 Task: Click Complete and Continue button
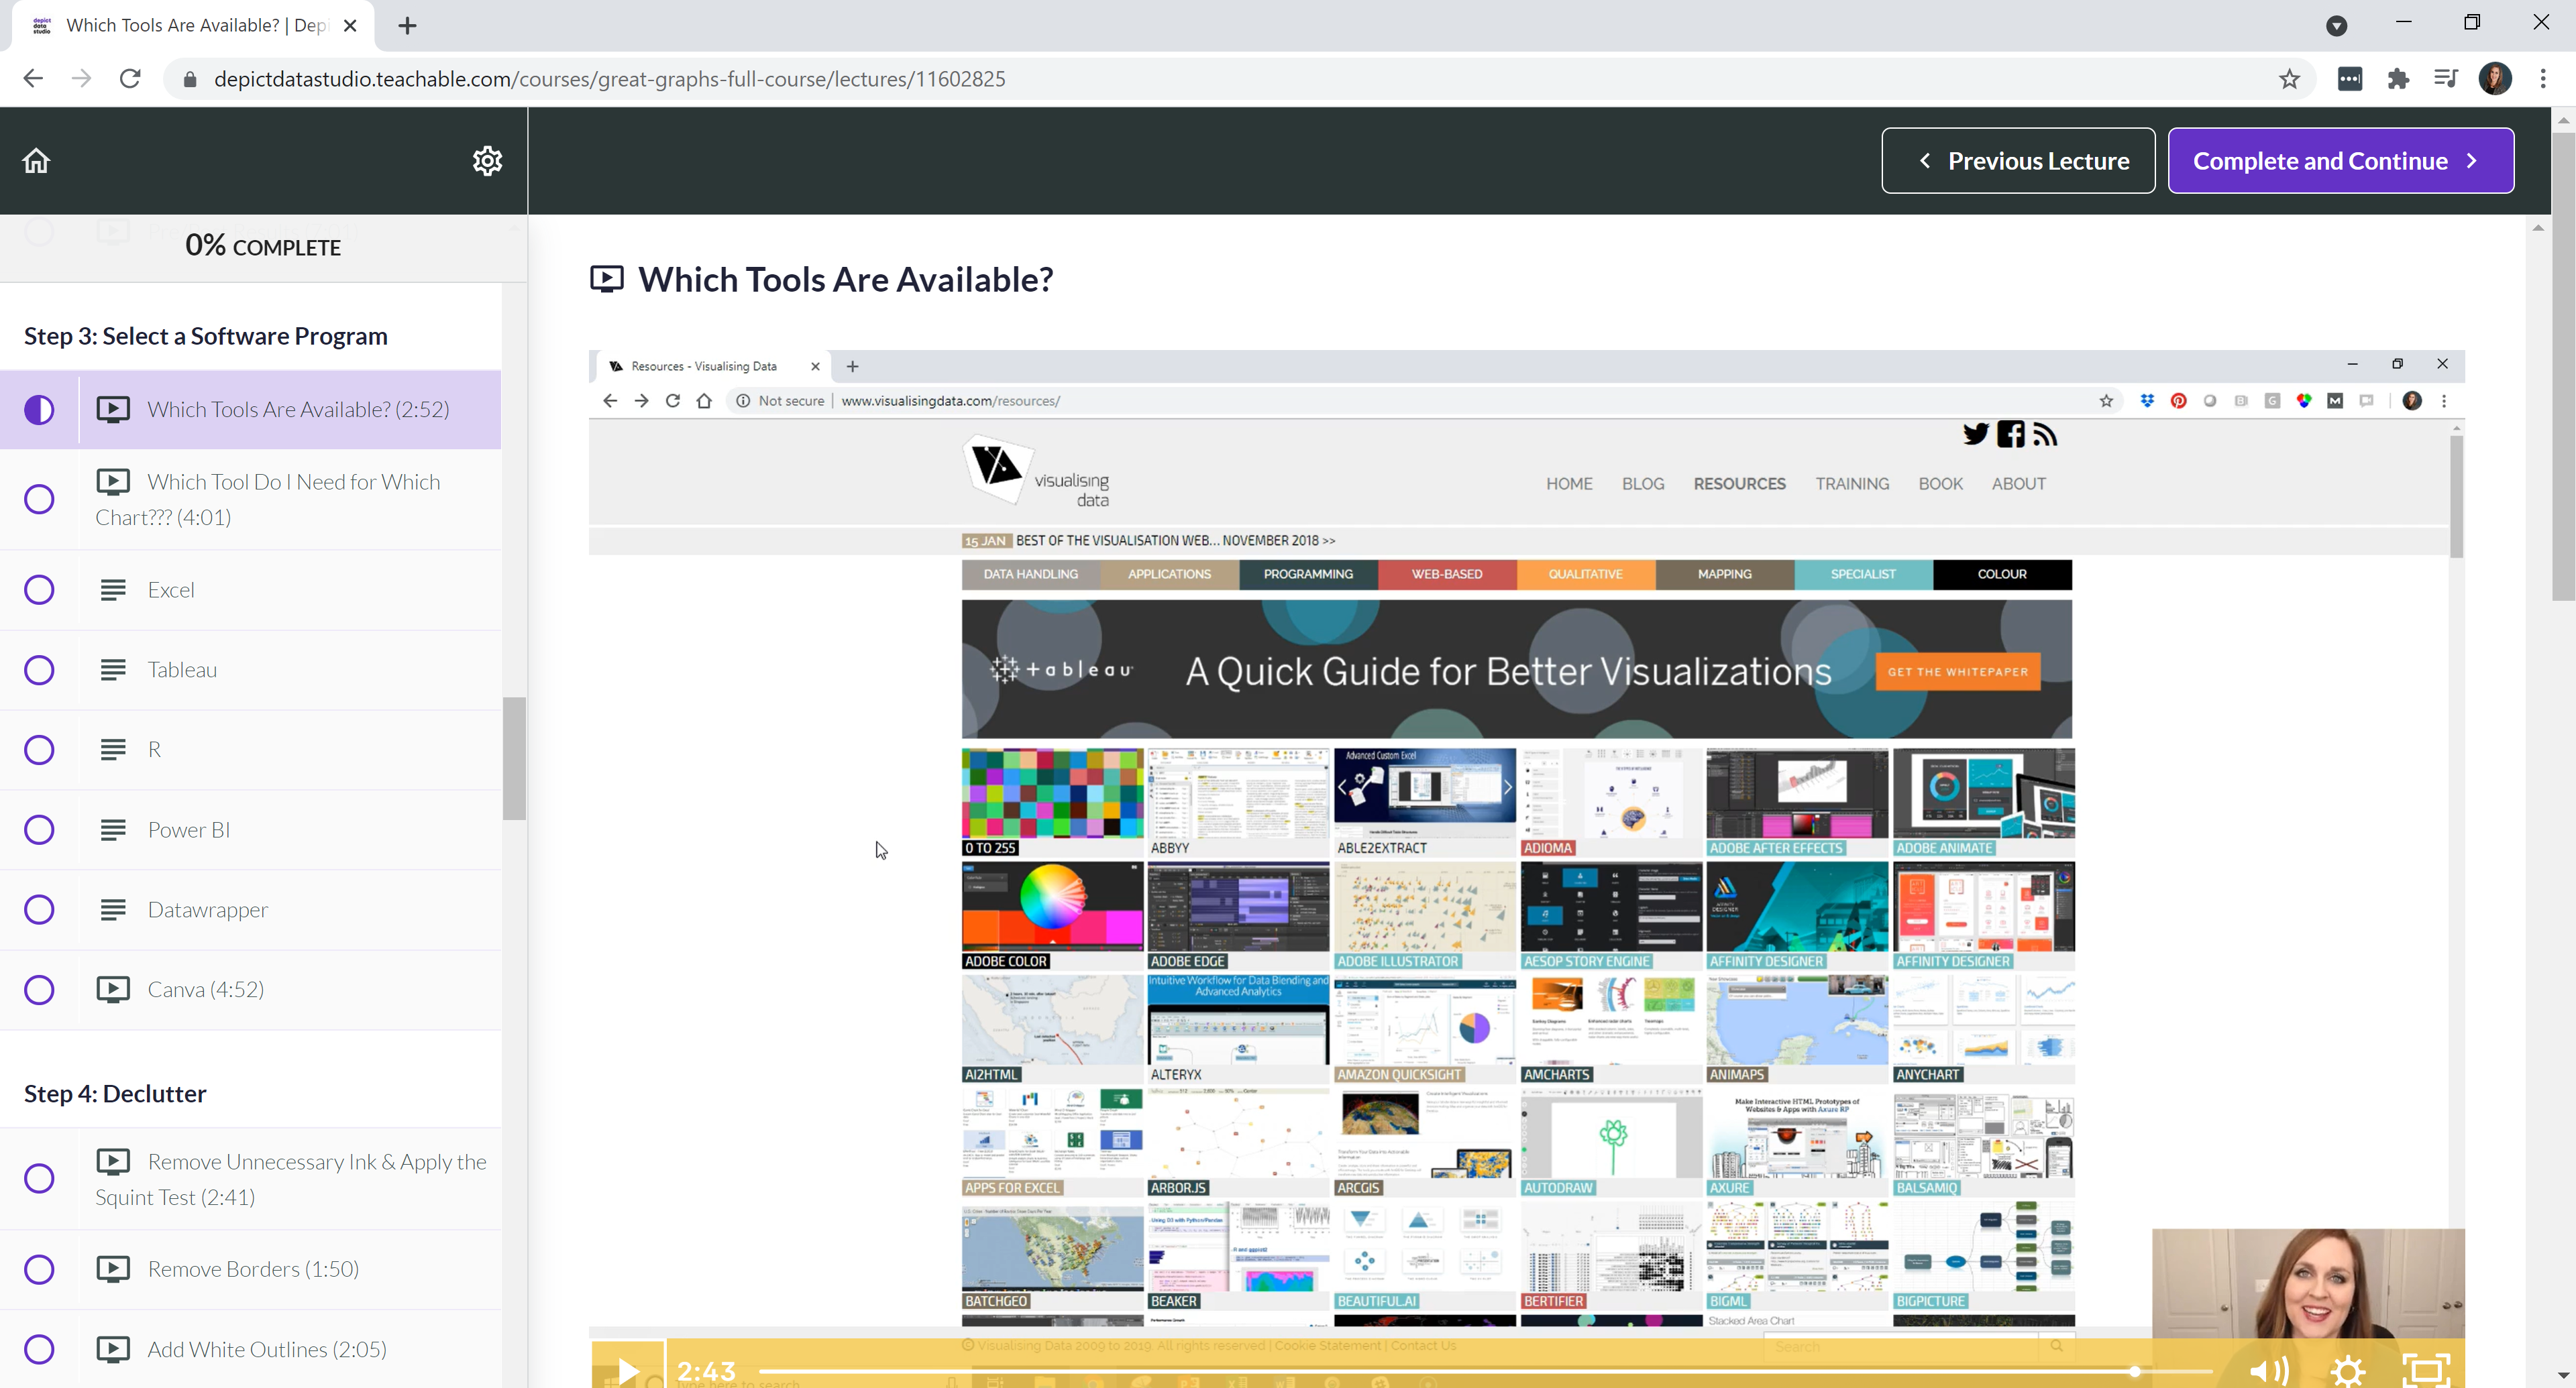click(2340, 161)
